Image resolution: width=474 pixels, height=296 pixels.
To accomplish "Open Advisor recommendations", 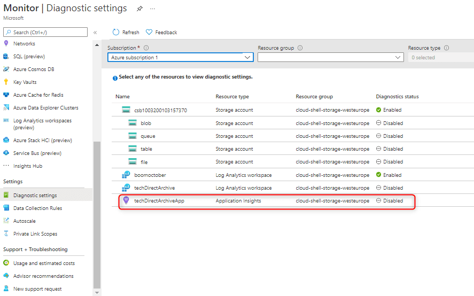I will tap(43, 276).
